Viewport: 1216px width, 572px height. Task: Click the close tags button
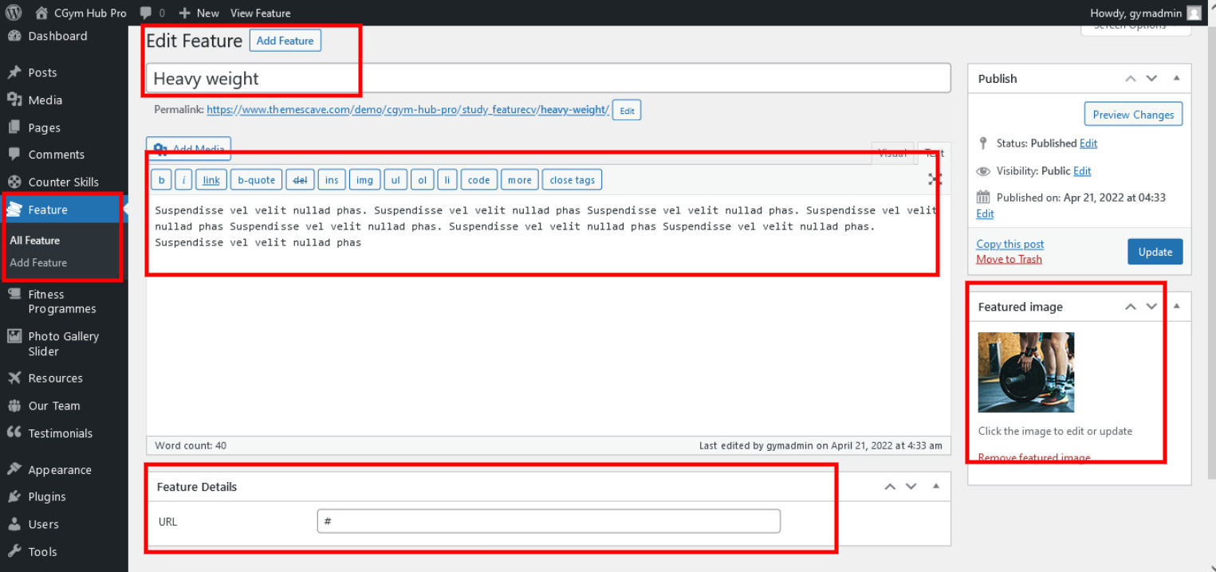pos(572,180)
